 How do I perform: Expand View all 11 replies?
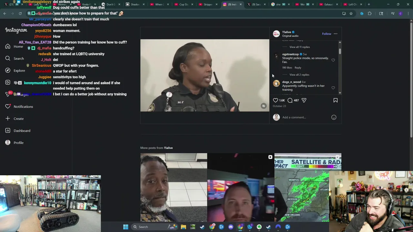(300, 47)
